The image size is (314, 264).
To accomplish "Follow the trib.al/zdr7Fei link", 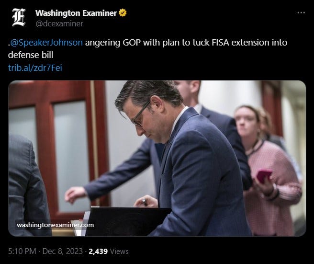I will [x=35, y=68].
